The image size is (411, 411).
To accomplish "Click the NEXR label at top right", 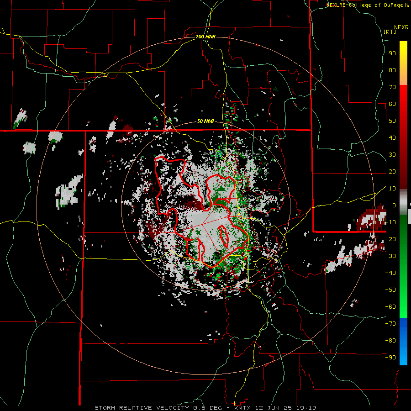I will (401, 27).
